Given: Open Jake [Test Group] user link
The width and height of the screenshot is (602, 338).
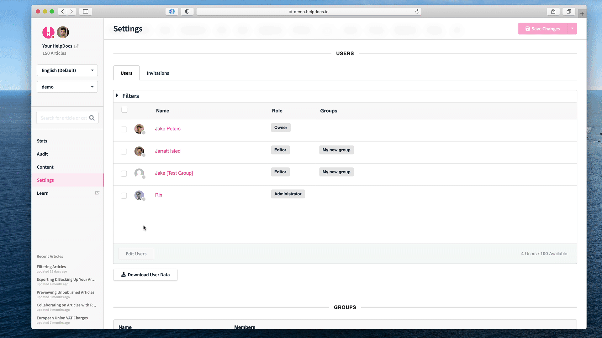Looking at the screenshot, I should click(x=174, y=173).
